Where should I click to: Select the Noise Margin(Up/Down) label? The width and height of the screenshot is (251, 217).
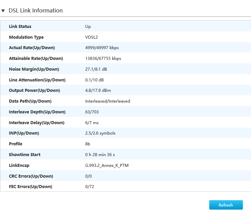coord(34,69)
